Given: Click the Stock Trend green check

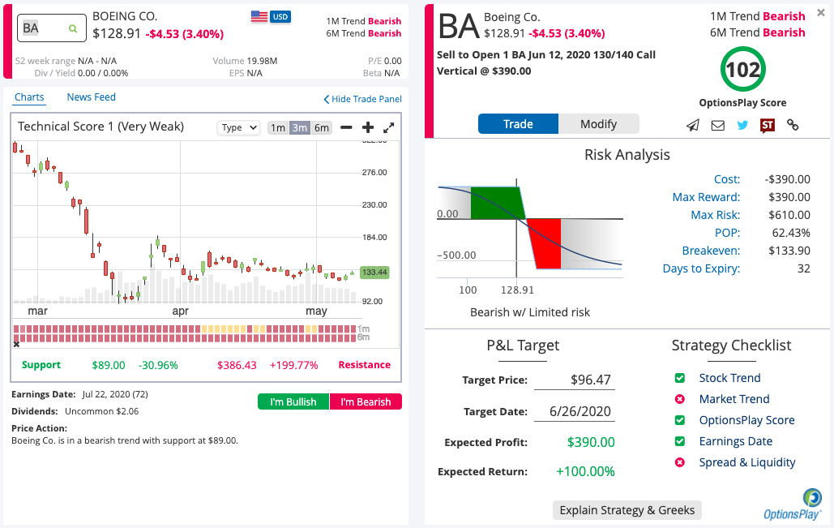Looking at the screenshot, I should tap(680, 378).
